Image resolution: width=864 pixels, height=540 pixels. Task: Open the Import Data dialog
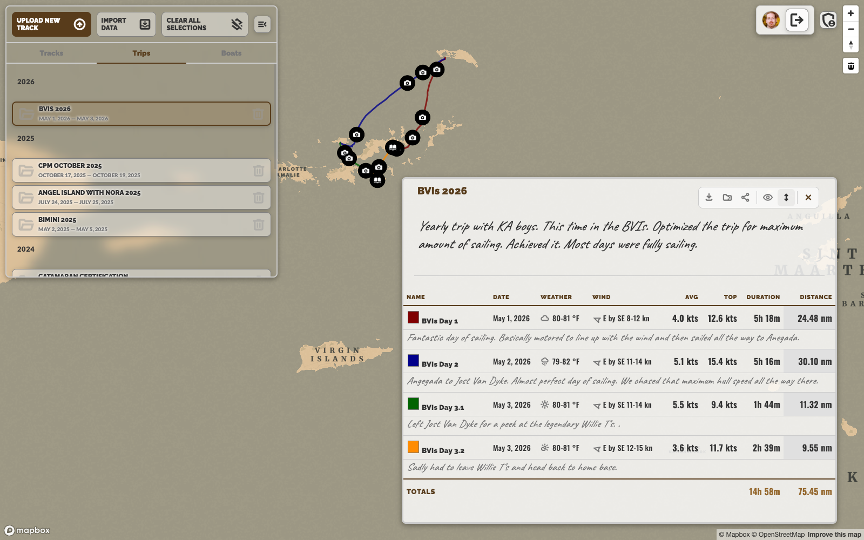click(126, 24)
